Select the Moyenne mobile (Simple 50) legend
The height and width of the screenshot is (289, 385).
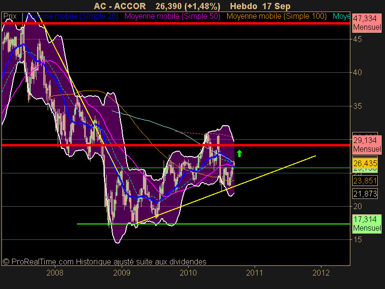[x=172, y=16]
